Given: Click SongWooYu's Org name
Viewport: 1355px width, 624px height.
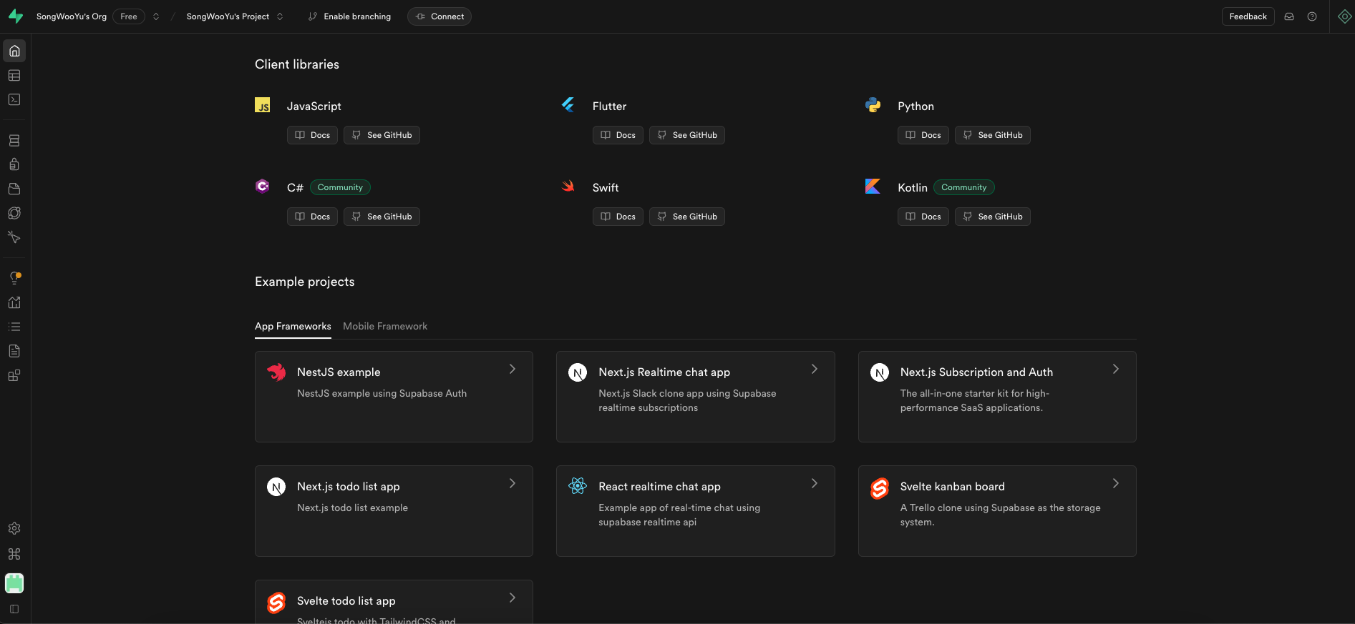Looking at the screenshot, I should coord(72,16).
